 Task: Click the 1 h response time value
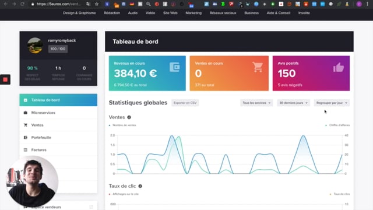58,68
